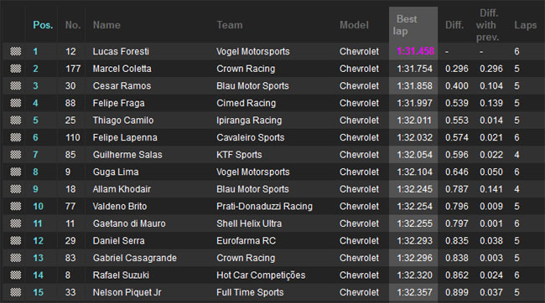This screenshot has height=303, width=545.
Task: Open driver Gabriel Casagrande's name
Action: pos(134,258)
